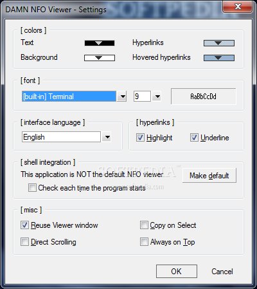Expand the font size dropdown arrow

coord(157,97)
